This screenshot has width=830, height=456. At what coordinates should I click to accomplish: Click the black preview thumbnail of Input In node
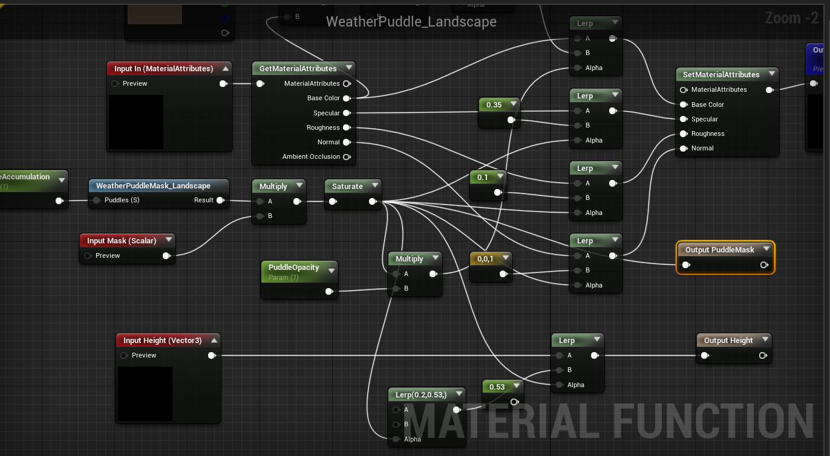pos(136,121)
